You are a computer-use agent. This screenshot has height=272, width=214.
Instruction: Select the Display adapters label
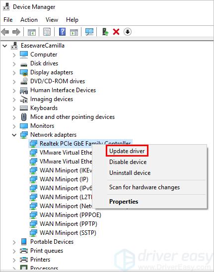52,72
